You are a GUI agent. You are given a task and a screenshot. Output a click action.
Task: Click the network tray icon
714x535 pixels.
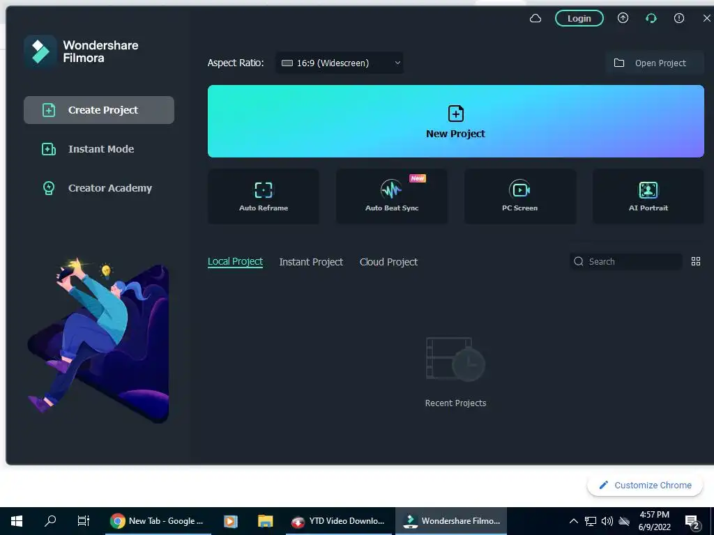click(591, 521)
